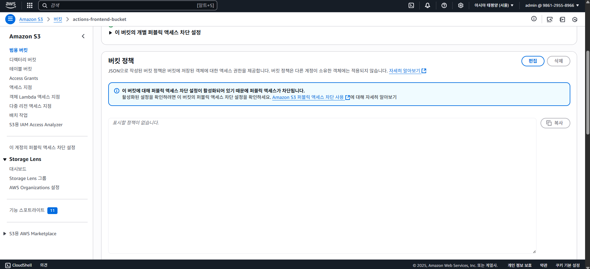Open 약관 footer link
This screenshot has width=590, height=269.
click(x=544, y=265)
